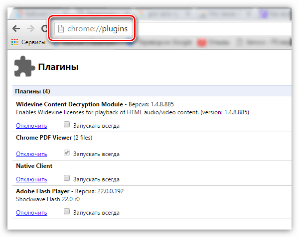Disable Chrome PDF Viewer via Отключить
This screenshot has height=237, width=299.
click(31, 154)
